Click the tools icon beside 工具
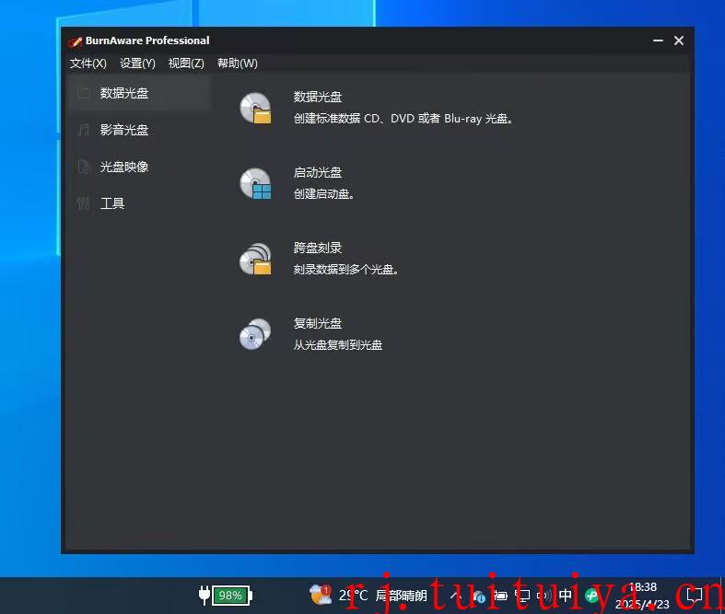The image size is (725, 614). 83,203
